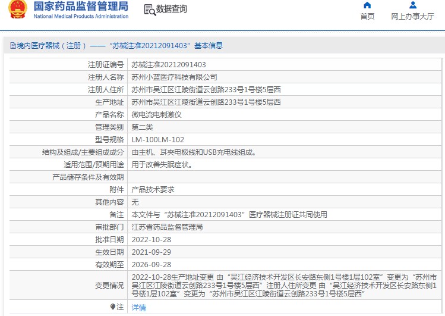Click 产品储存条件及有效期 label

pos(89,177)
